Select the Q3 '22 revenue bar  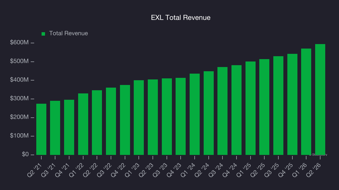[x=111, y=121]
